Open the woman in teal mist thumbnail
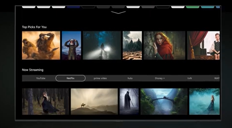Image resolution: width=232 pixels, height=128 pixels. point(205,101)
